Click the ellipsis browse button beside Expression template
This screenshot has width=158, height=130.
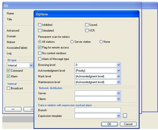[125, 116]
